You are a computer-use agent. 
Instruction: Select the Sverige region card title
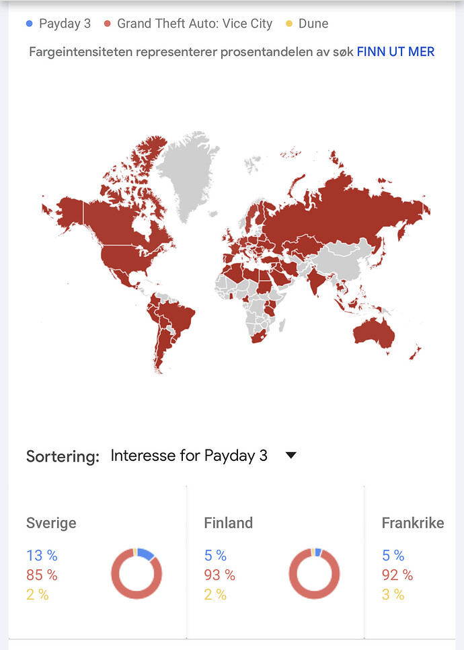point(51,523)
